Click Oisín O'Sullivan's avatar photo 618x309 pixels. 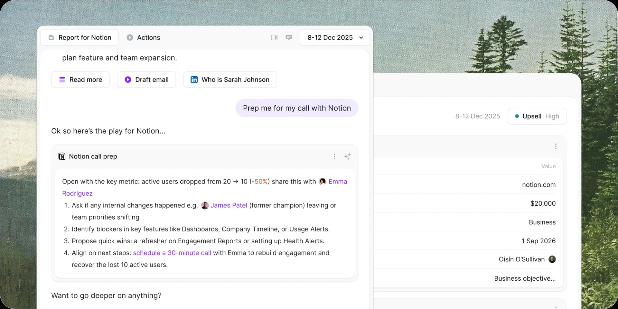coord(552,259)
